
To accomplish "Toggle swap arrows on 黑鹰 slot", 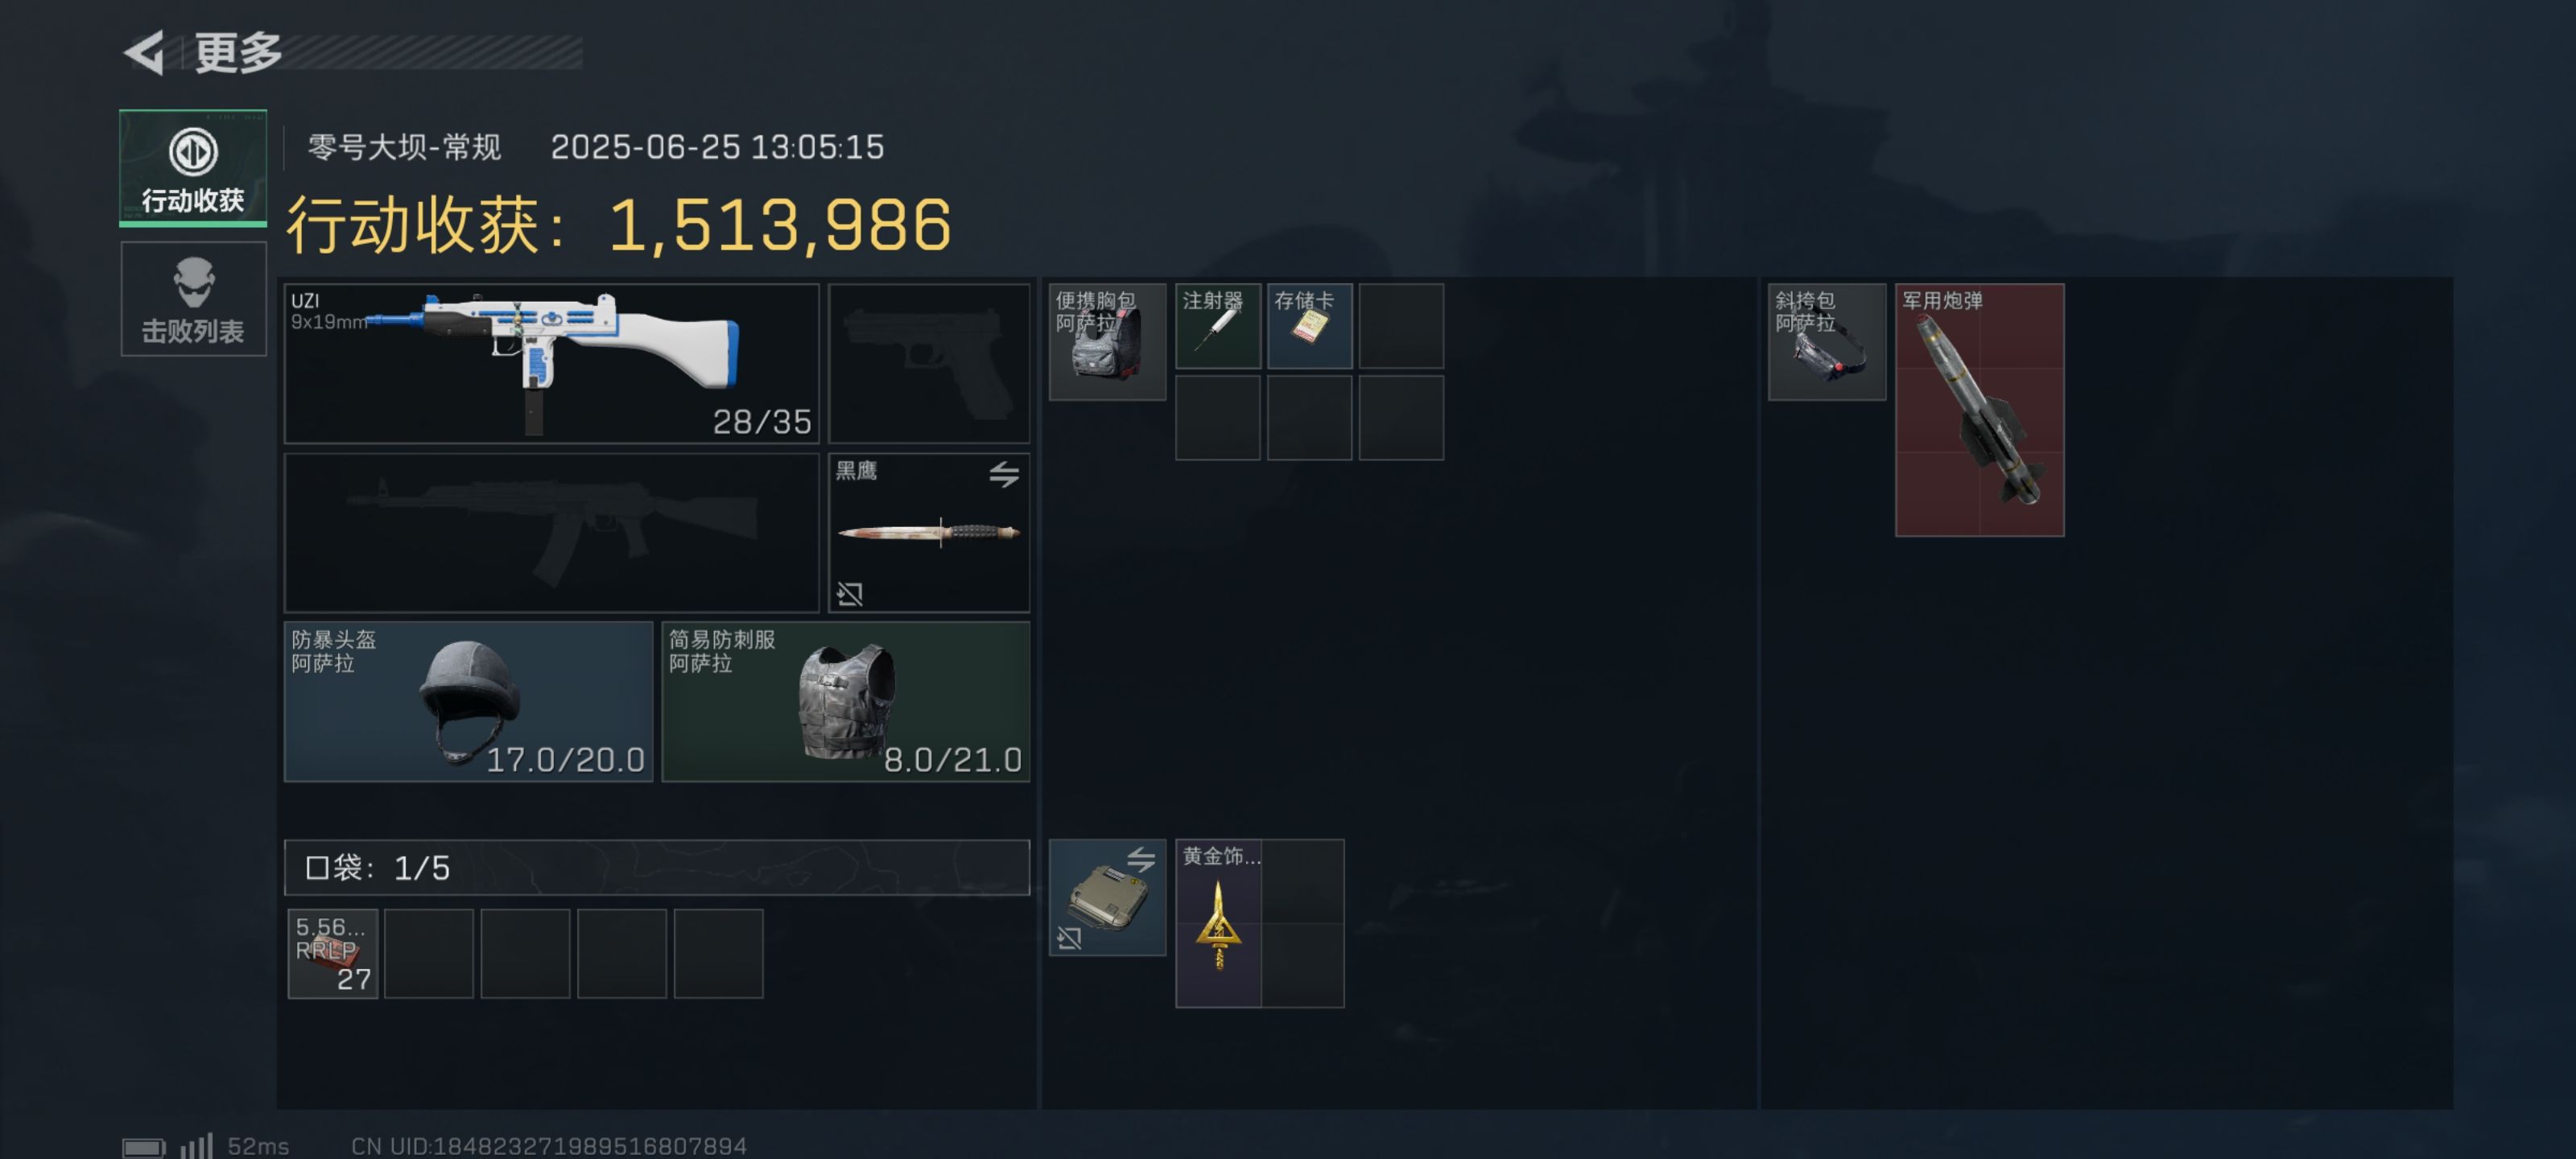I will click(1004, 474).
